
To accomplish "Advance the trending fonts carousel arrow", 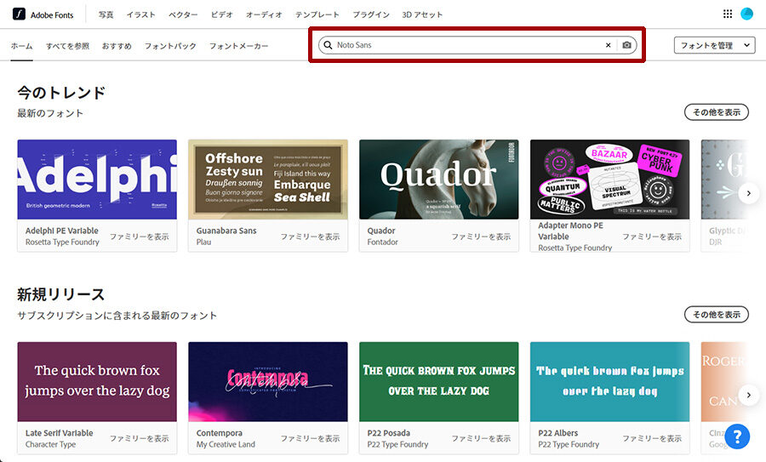I will tap(748, 193).
